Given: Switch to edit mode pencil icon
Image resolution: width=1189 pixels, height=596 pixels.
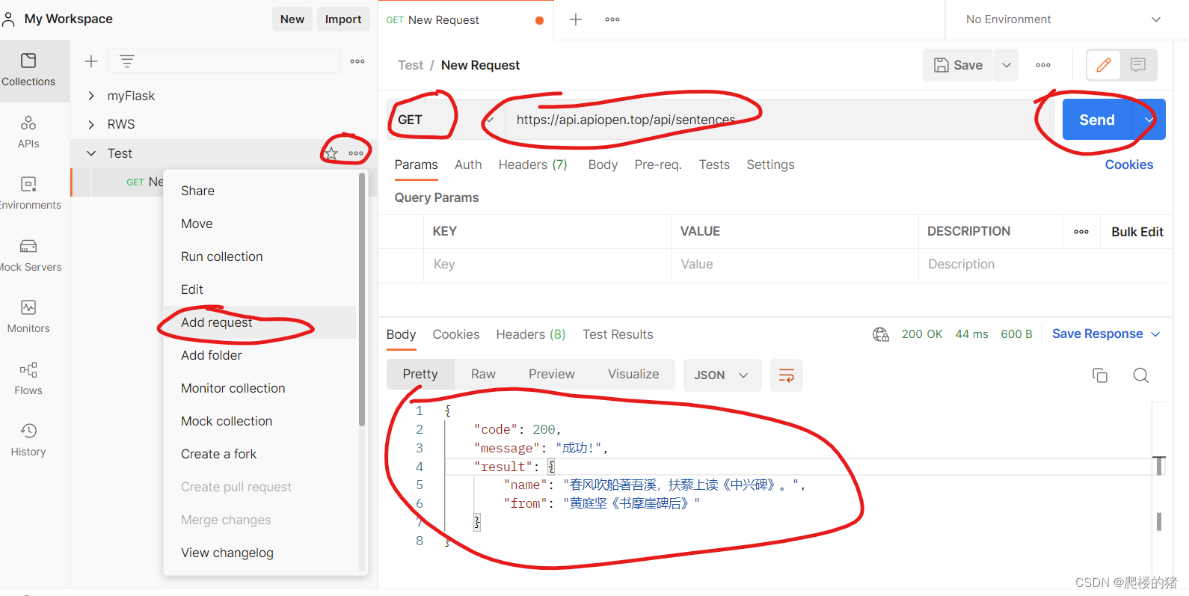Looking at the screenshot, I should click(1104, 65).
